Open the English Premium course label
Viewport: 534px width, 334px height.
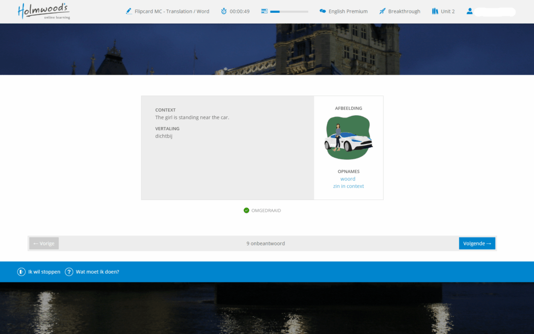click(x=348, y=11)
